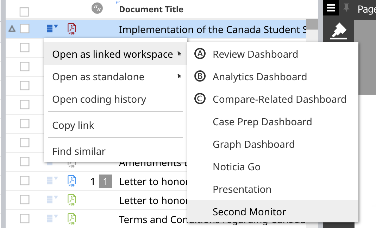Click the pin icon next to Page
This screenshot has width=376, height=228.
tap(346, 8)
